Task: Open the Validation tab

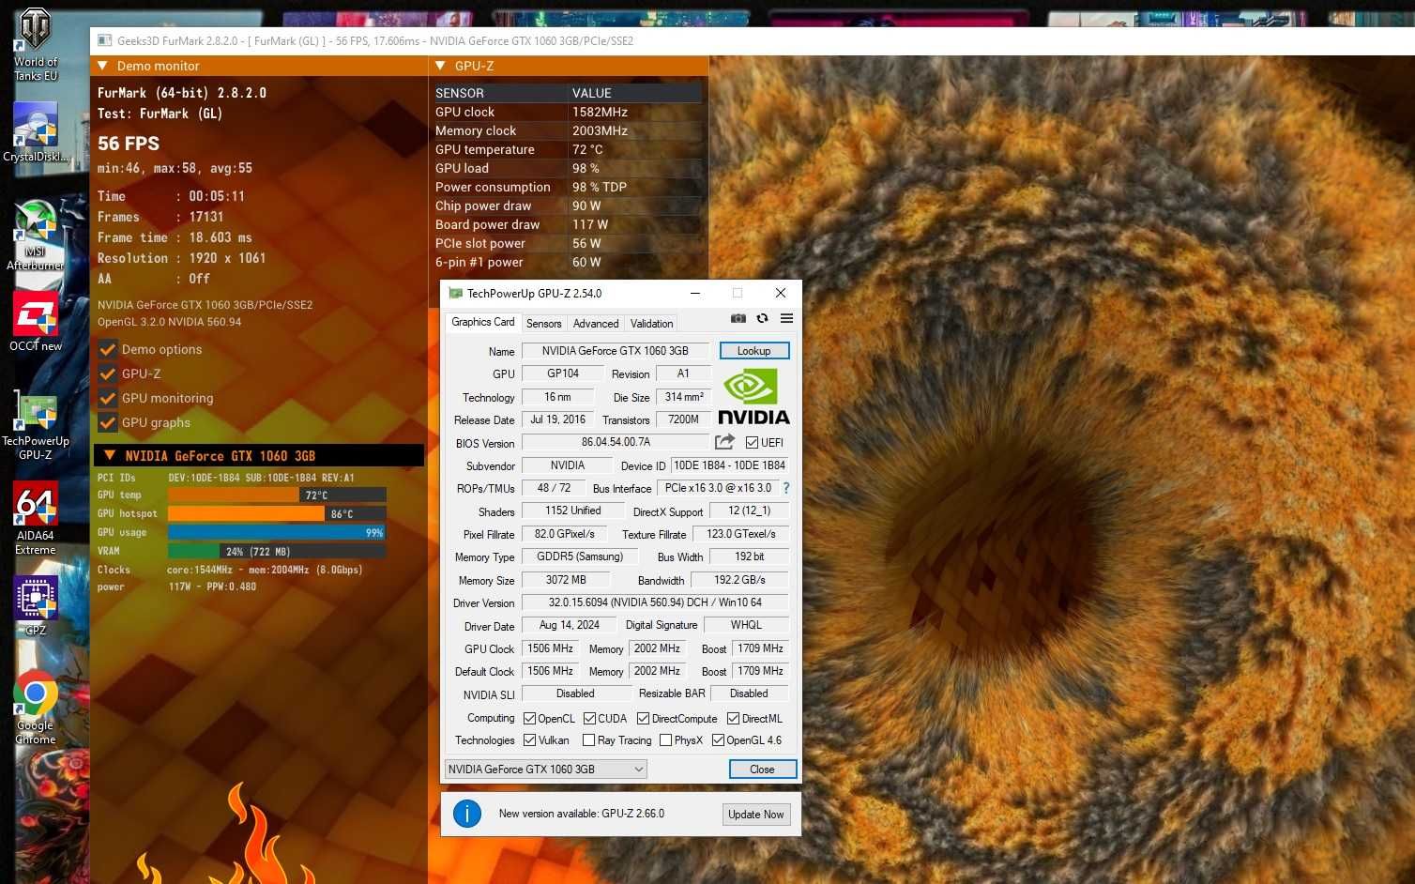Action: tap(651, 324)
